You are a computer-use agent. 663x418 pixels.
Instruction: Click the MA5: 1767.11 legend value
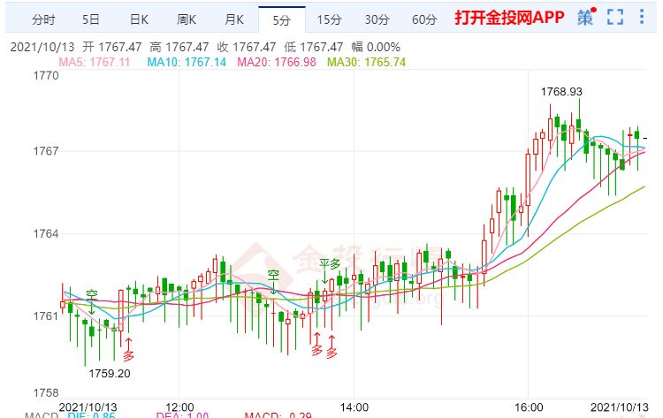(95, 62)
